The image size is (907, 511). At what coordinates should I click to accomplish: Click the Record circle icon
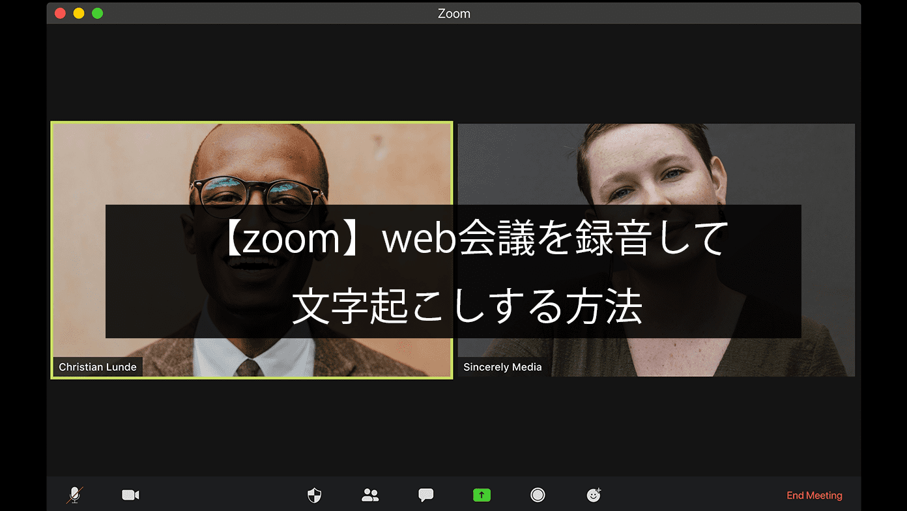tap(538, 495)
